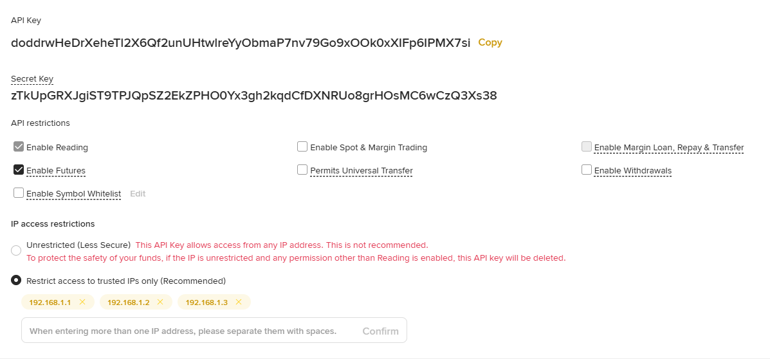Tick the Enable Symbol Whitelist checkbox
Screen dimensions: 770x359
(19, 193)
